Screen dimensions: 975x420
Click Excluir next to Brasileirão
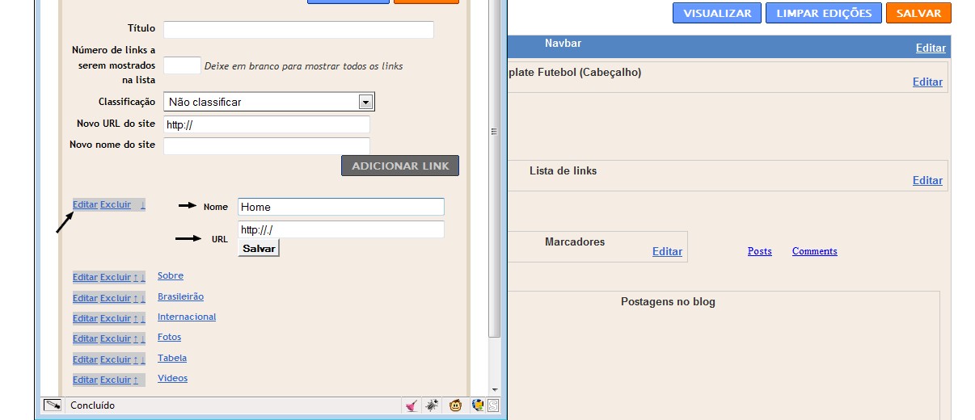[x=116, y=298]
